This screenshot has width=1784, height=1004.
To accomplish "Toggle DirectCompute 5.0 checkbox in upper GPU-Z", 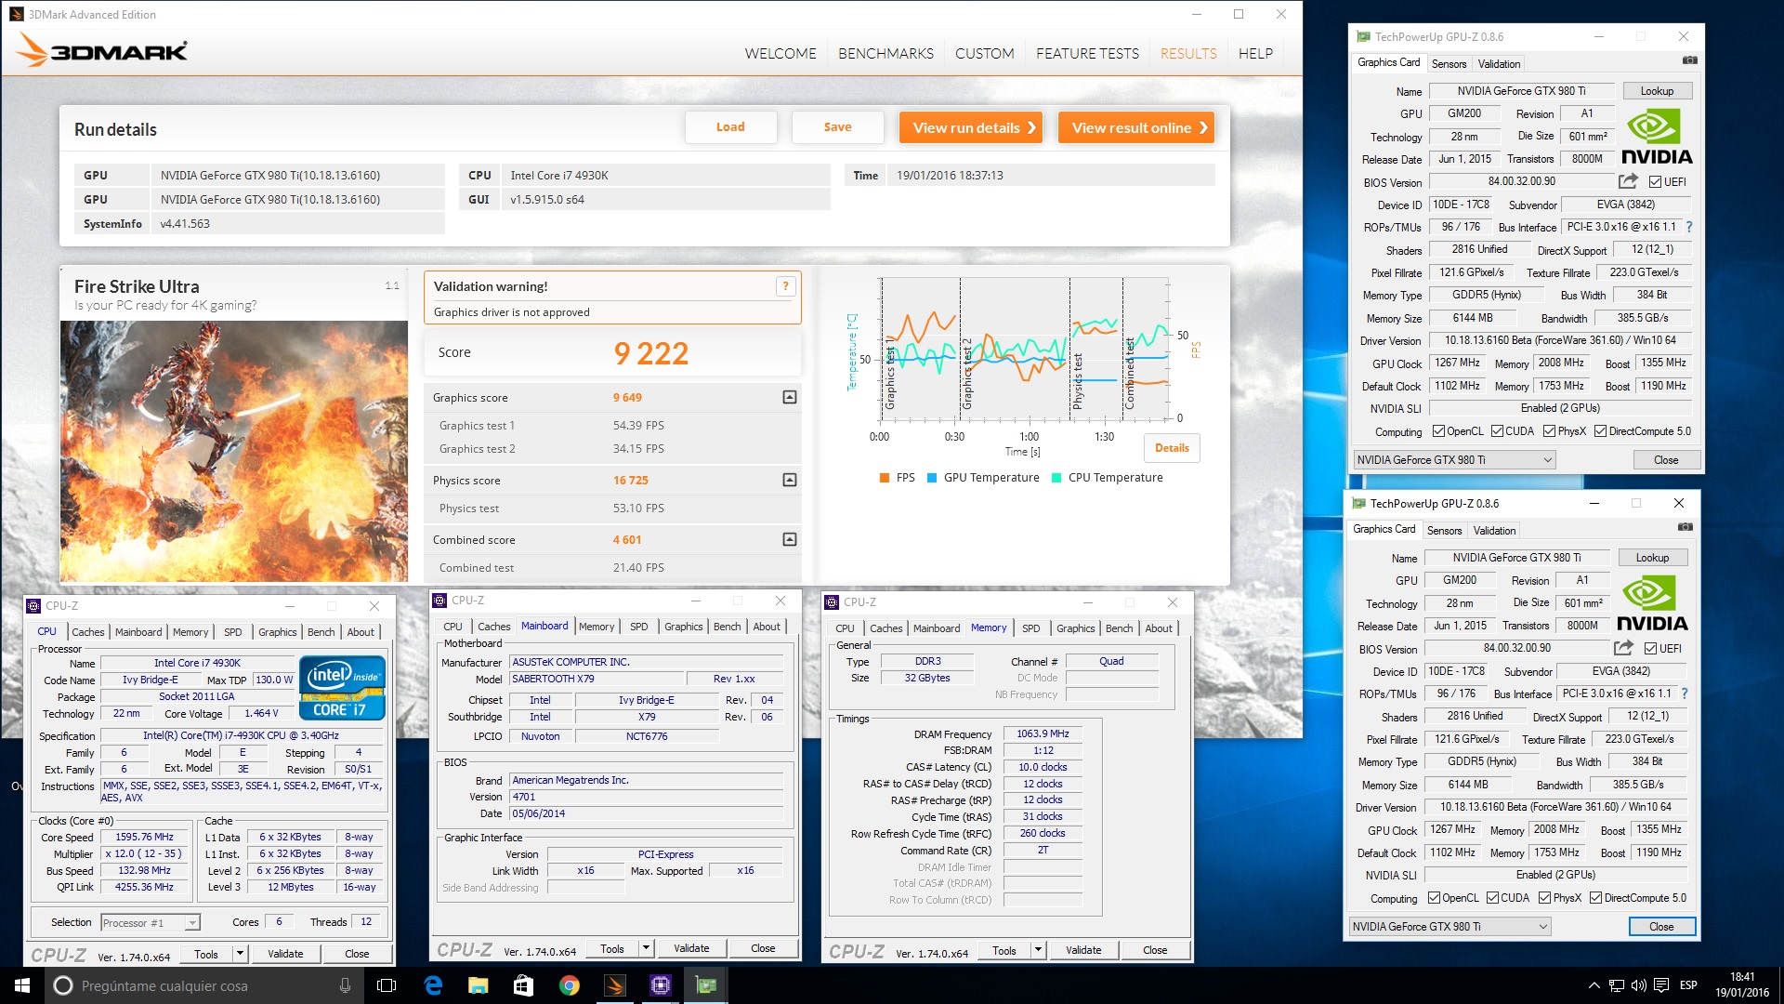I will [x=1600, y=431].
